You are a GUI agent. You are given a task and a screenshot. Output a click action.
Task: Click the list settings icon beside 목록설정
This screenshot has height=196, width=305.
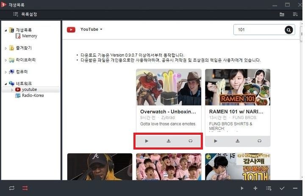[16, 14]
